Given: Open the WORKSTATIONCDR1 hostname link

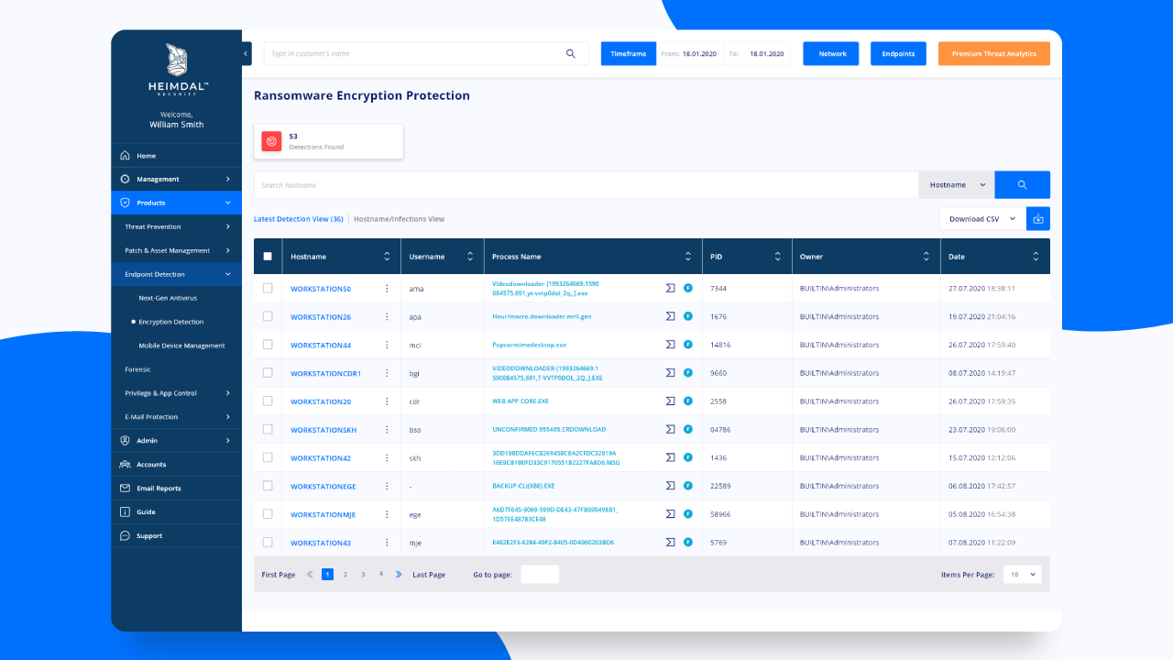Looking at the screenshot, I should 326,374.
